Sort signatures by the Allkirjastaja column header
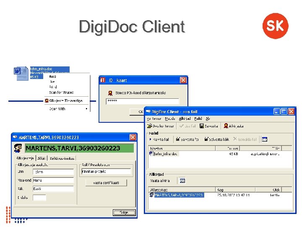 (x=182, y=190)
